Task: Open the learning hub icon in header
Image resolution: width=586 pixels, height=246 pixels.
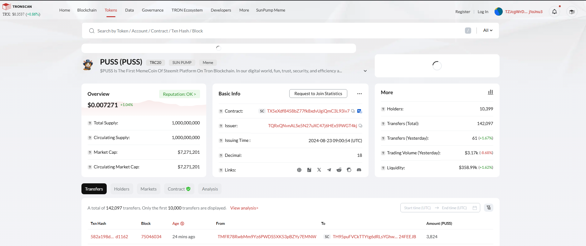Action: coord(572,12)
